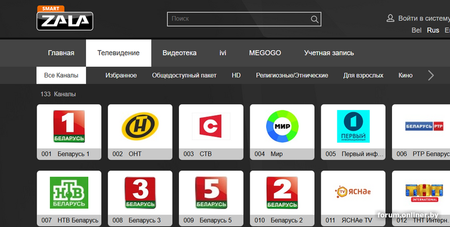Select the Для взрослых category
The width and height of the screenshot is (450, 227).
point(363,75)
